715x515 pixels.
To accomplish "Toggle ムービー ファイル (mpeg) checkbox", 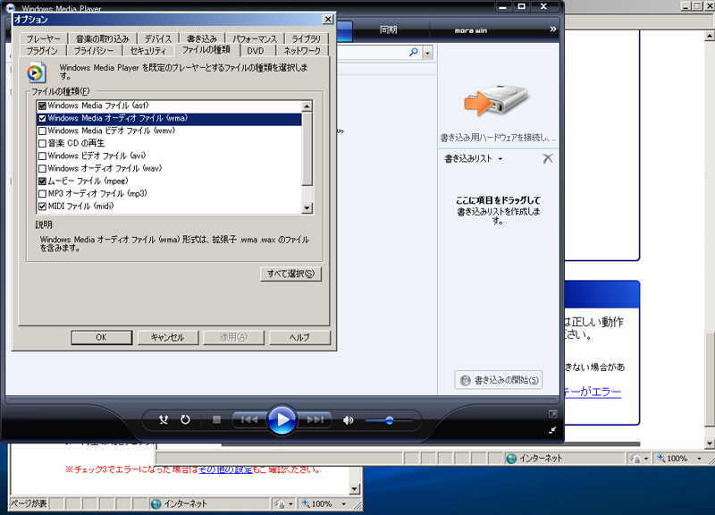I will click(x=42, y=182).
